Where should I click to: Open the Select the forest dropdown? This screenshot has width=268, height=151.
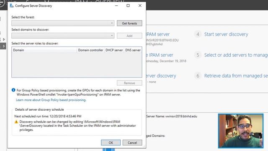pyautogui.click(x=63, y=23)
